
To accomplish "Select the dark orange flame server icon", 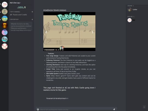I will click(x=5, y=25).
